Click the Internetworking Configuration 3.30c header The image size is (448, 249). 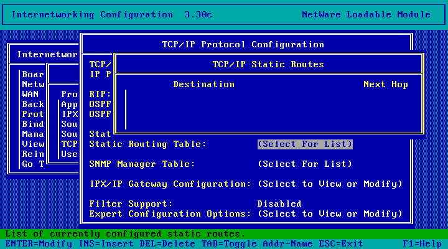(x=111, y=14)
